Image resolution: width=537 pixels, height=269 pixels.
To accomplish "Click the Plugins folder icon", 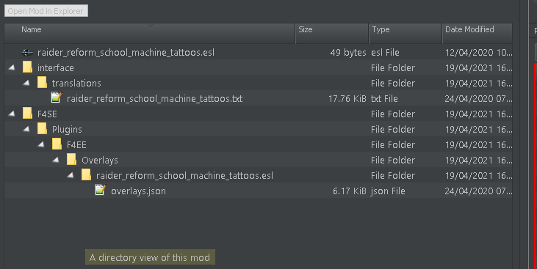I will [x=42, y=129].
